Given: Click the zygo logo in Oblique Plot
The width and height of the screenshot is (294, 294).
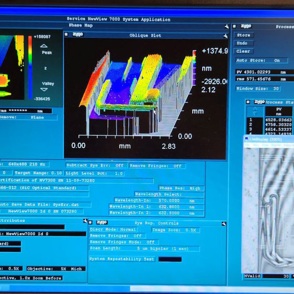Looking at the screenshot, I should click(x=78, y=34).
